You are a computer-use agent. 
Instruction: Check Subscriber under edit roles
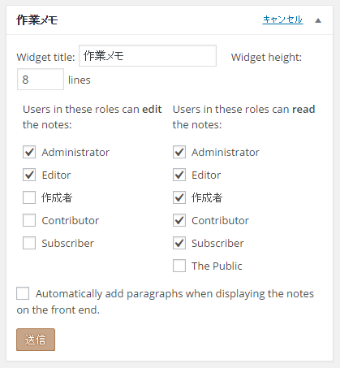point(29,243)
